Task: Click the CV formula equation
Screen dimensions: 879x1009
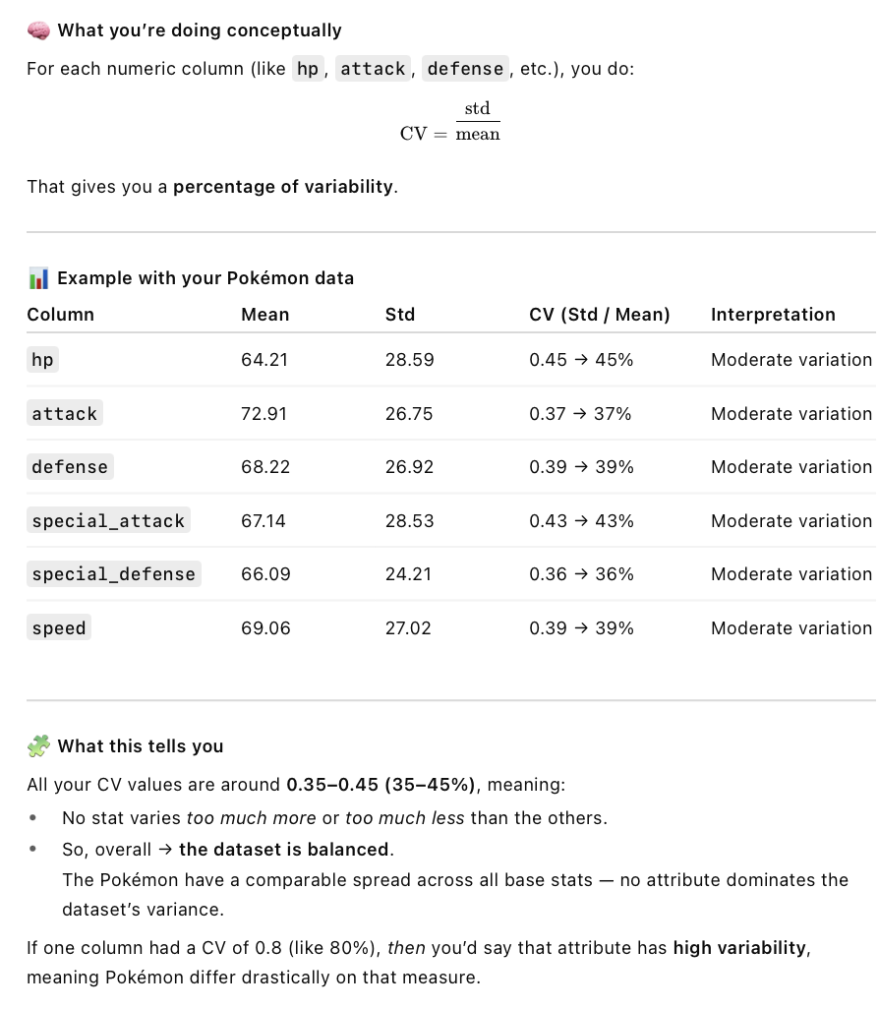Action: pyautogui.click(x=449, y=122)
